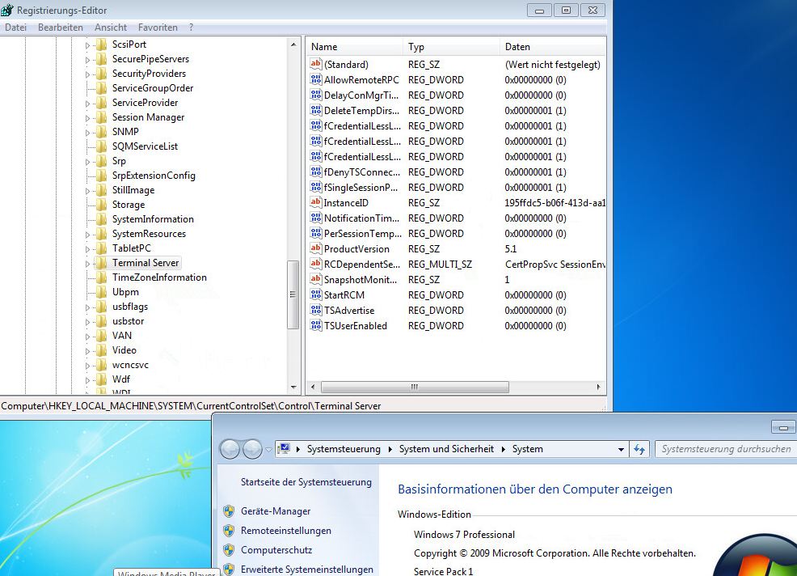Click the tree pane scroll-down arrow
Image resolution: width=797 pixels, height=576 pixels.
coord(293,388)
